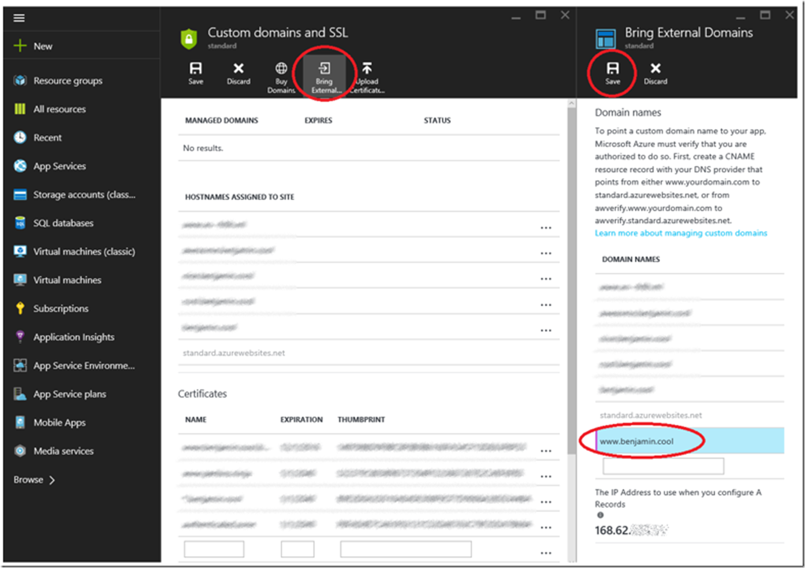Maximize the Bring External Domains blade
Image resolution: width=805 pixels, height=568 pixels.
pos(765,15)
